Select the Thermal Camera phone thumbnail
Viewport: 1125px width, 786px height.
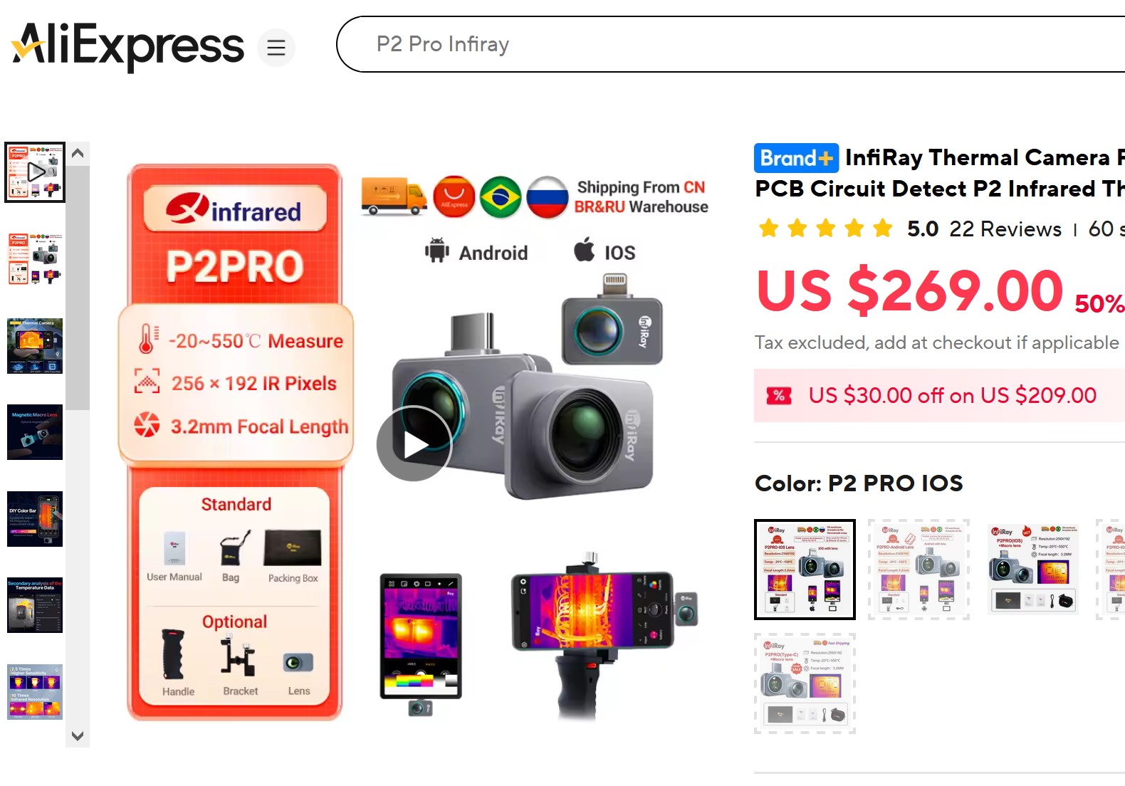(x=35, y=346)
